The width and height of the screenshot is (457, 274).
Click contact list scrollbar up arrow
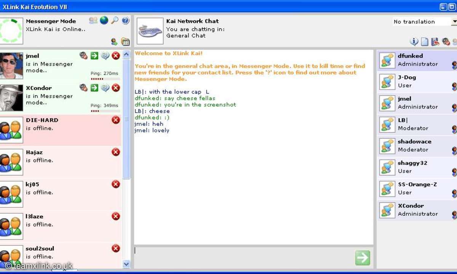pos(126,54)
